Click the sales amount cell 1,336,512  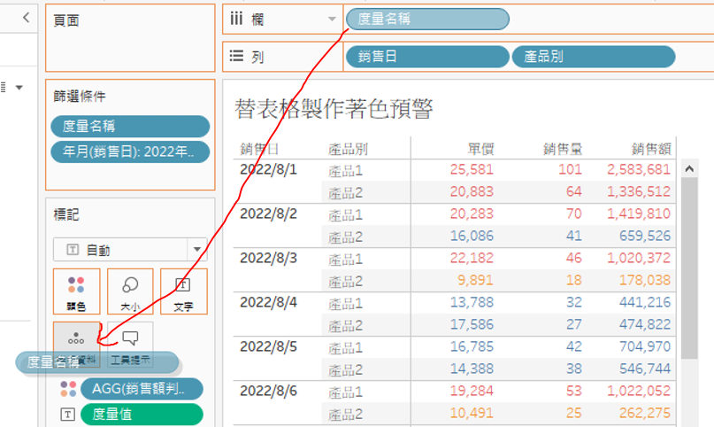pos(639,191)
